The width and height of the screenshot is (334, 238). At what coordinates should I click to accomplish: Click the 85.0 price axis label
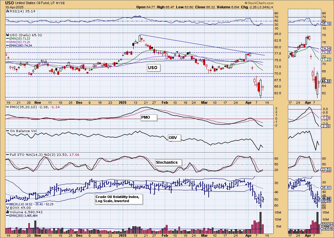click(x=278, y=34)
